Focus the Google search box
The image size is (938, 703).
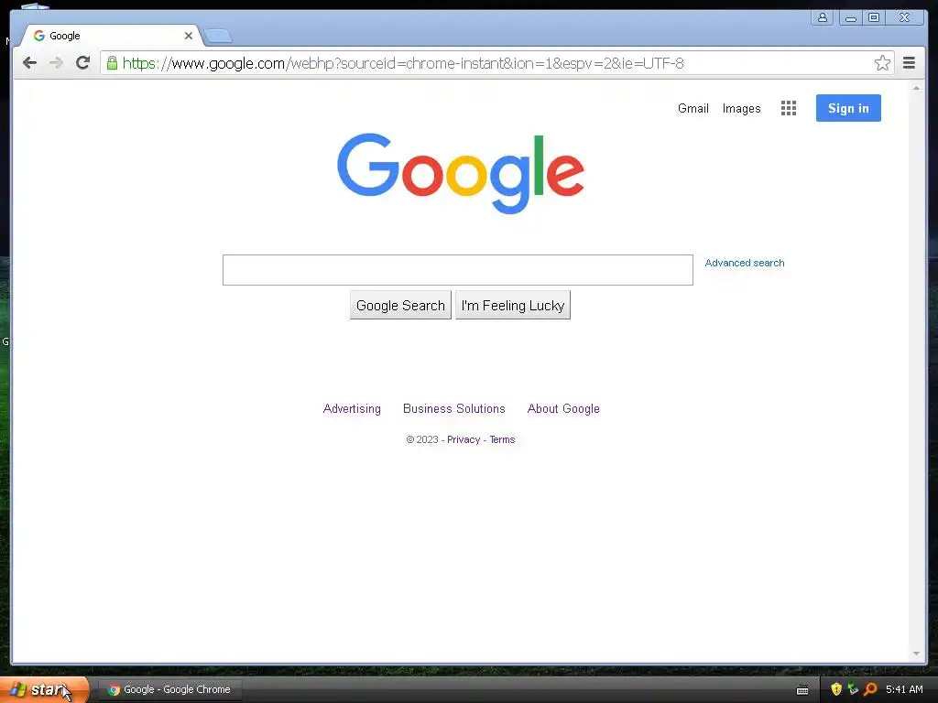[458, 270]
